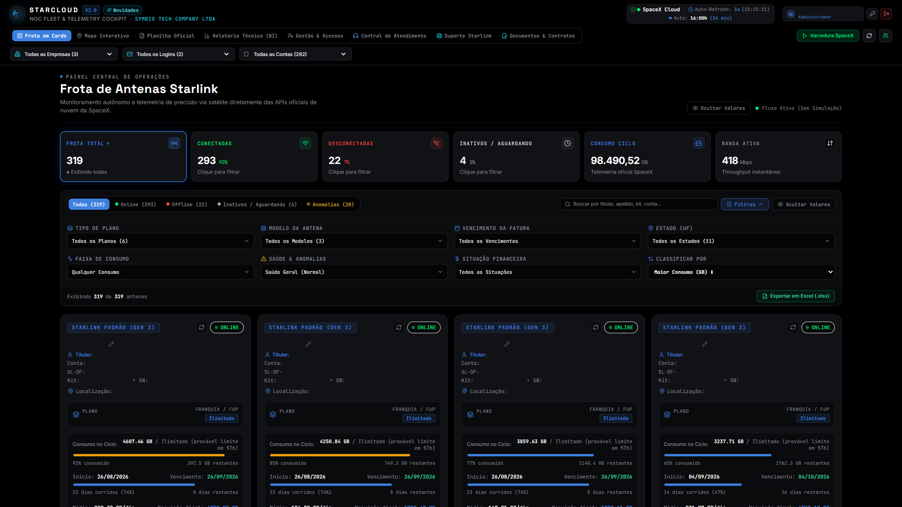Screen dimensions: 902x507
Task: Click the 65% consumido usage bar
Action: click(747, 455)
